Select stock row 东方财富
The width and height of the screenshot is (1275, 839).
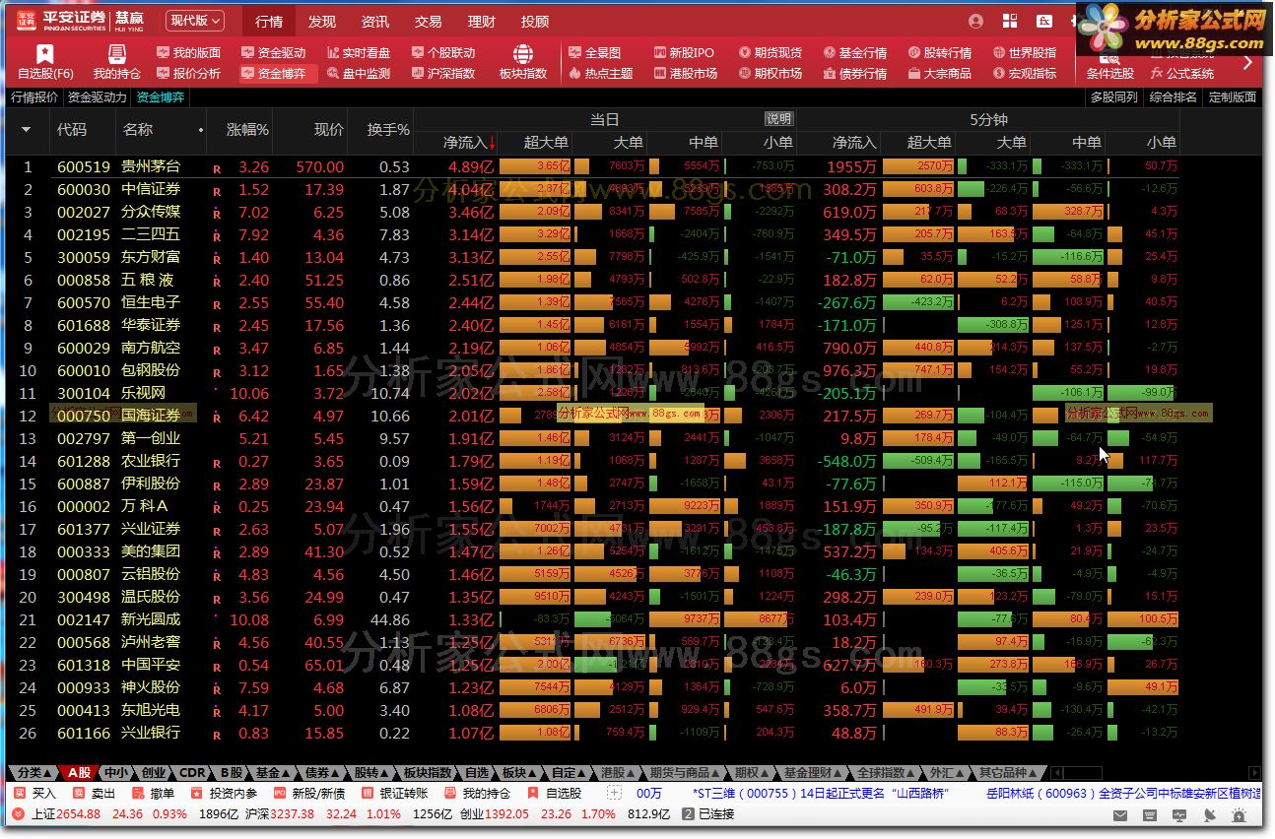point(591,258)
